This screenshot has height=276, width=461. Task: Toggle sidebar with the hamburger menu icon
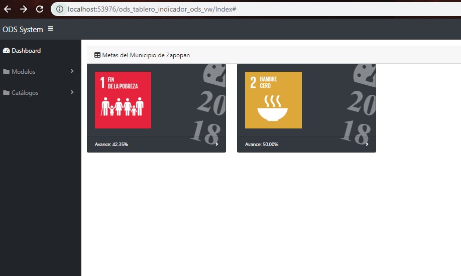(x=50, y=29)
